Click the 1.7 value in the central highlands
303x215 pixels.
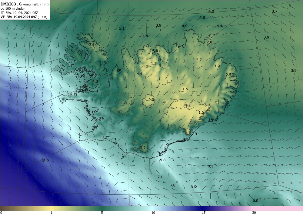(169, 81)
